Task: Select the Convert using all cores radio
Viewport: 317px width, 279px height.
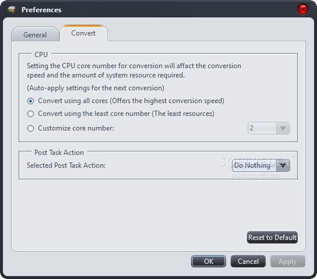Action: coord(30,101)
